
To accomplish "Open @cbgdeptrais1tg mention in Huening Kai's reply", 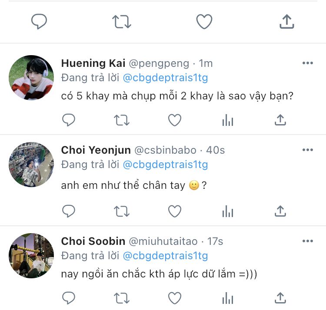I will point(165,78).
